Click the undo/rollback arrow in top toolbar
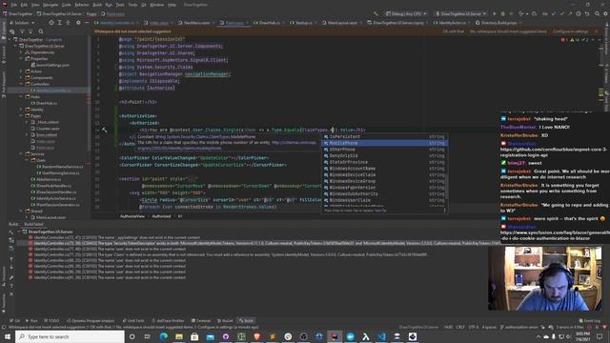610x343 pixels. pos(587,13)
